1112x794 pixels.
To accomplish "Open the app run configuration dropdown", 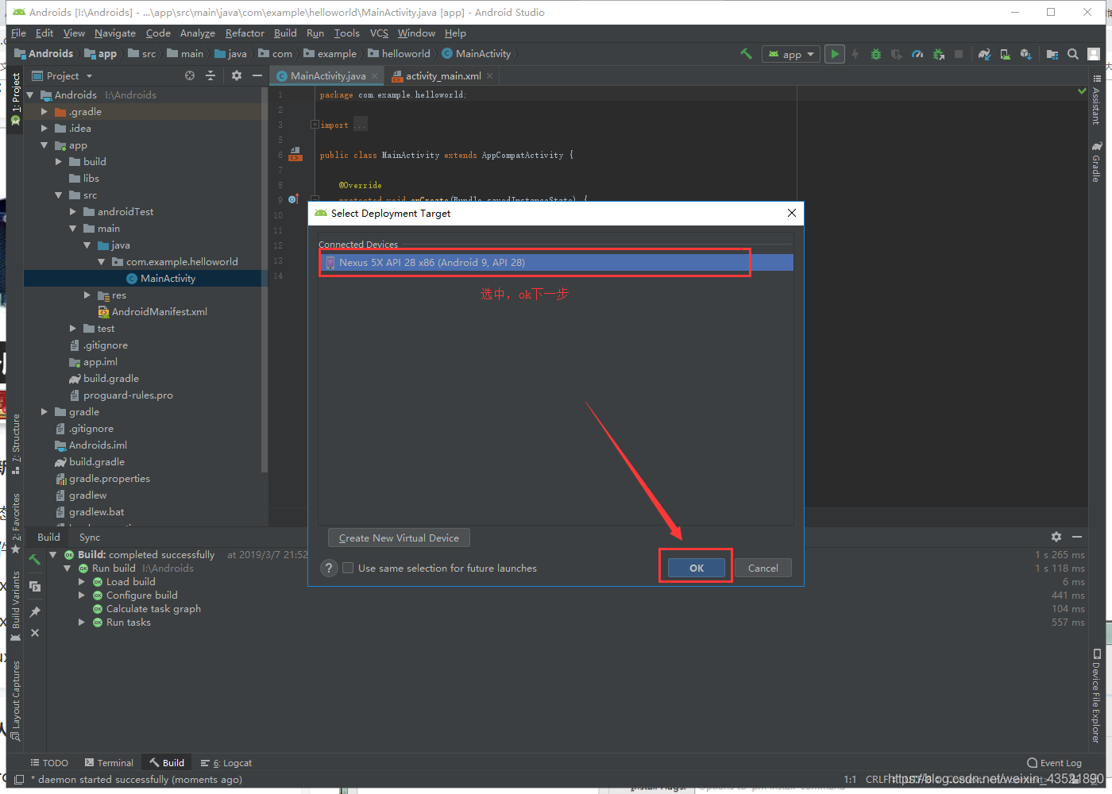I will pyautogui.click(x=790, y=54).
